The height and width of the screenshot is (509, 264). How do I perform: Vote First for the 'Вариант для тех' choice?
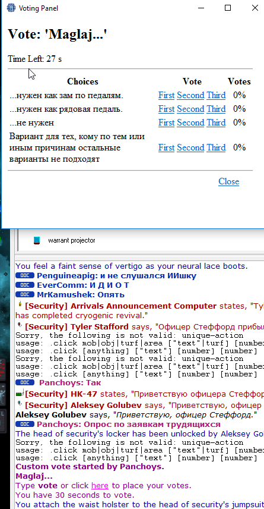tap(167, 147)
